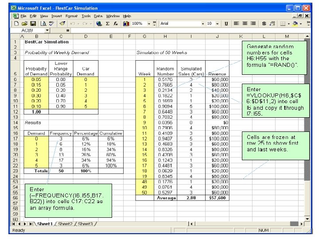The image size is (319, 239).
Task: Show more standard toolbar buttons chevron
Action: pyautogui.click(x=155, y=23)
